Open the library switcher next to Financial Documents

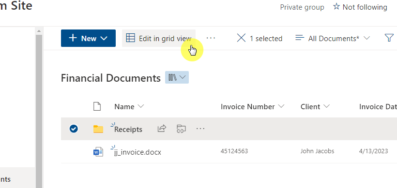tap(177, 77)
